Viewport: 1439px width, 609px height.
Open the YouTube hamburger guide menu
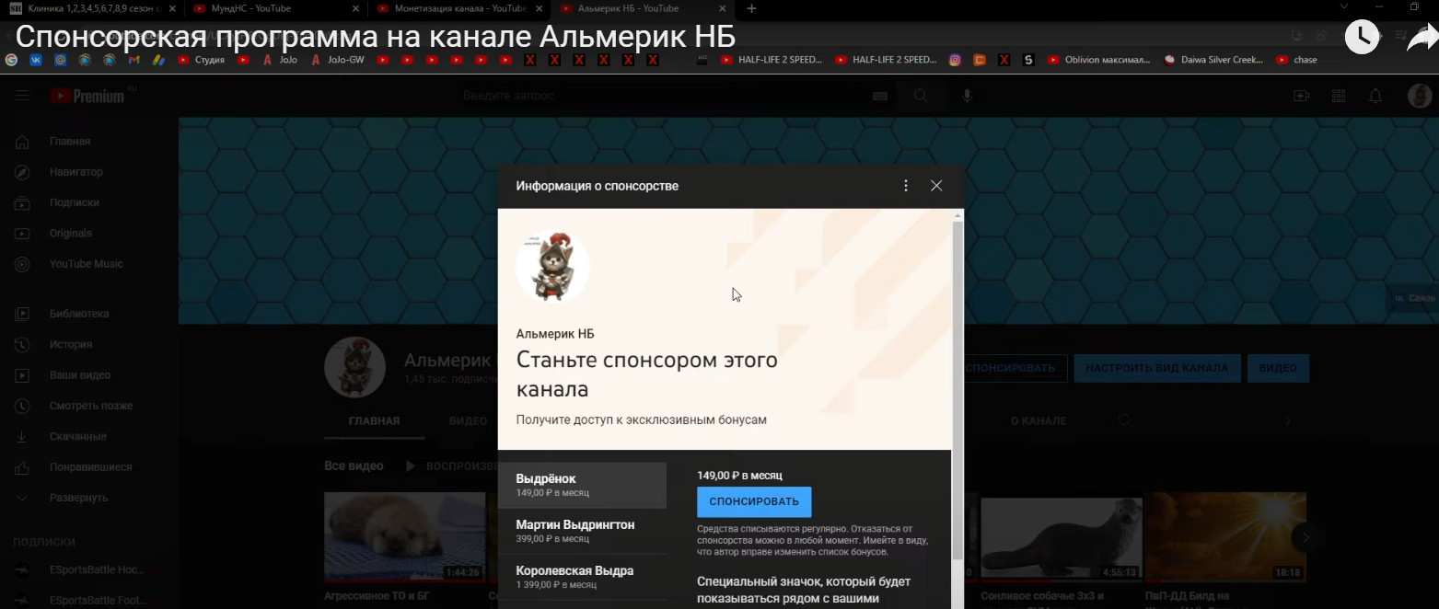(x=22, y=96)
